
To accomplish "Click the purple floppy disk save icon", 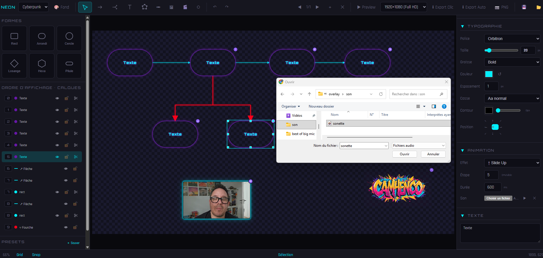I will click(x=524, y=7).
